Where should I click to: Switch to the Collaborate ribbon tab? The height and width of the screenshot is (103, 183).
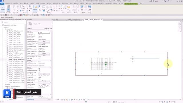[x=65, y=4]
